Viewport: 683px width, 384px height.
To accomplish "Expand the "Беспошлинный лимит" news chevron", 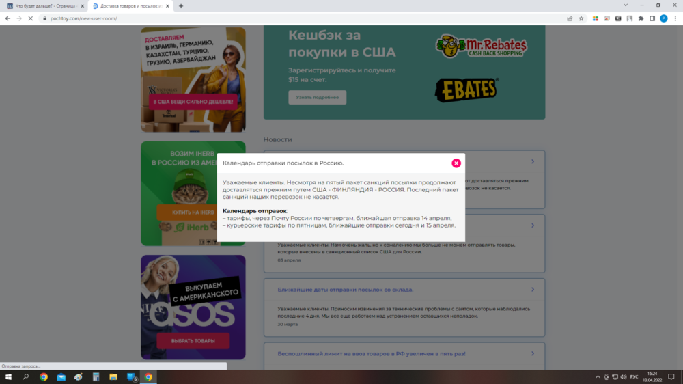I will point(532,353).
